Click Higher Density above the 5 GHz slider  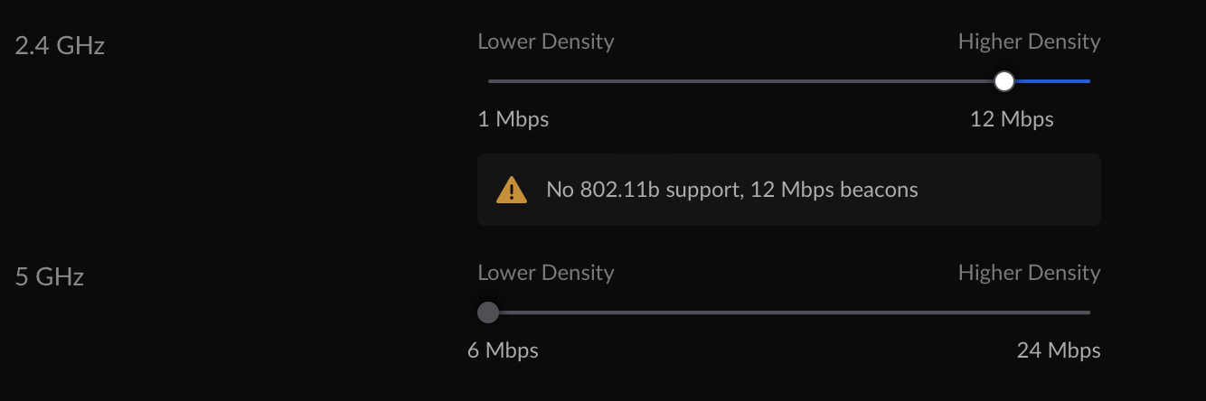pyautogui.click(x=1029, y=273)
